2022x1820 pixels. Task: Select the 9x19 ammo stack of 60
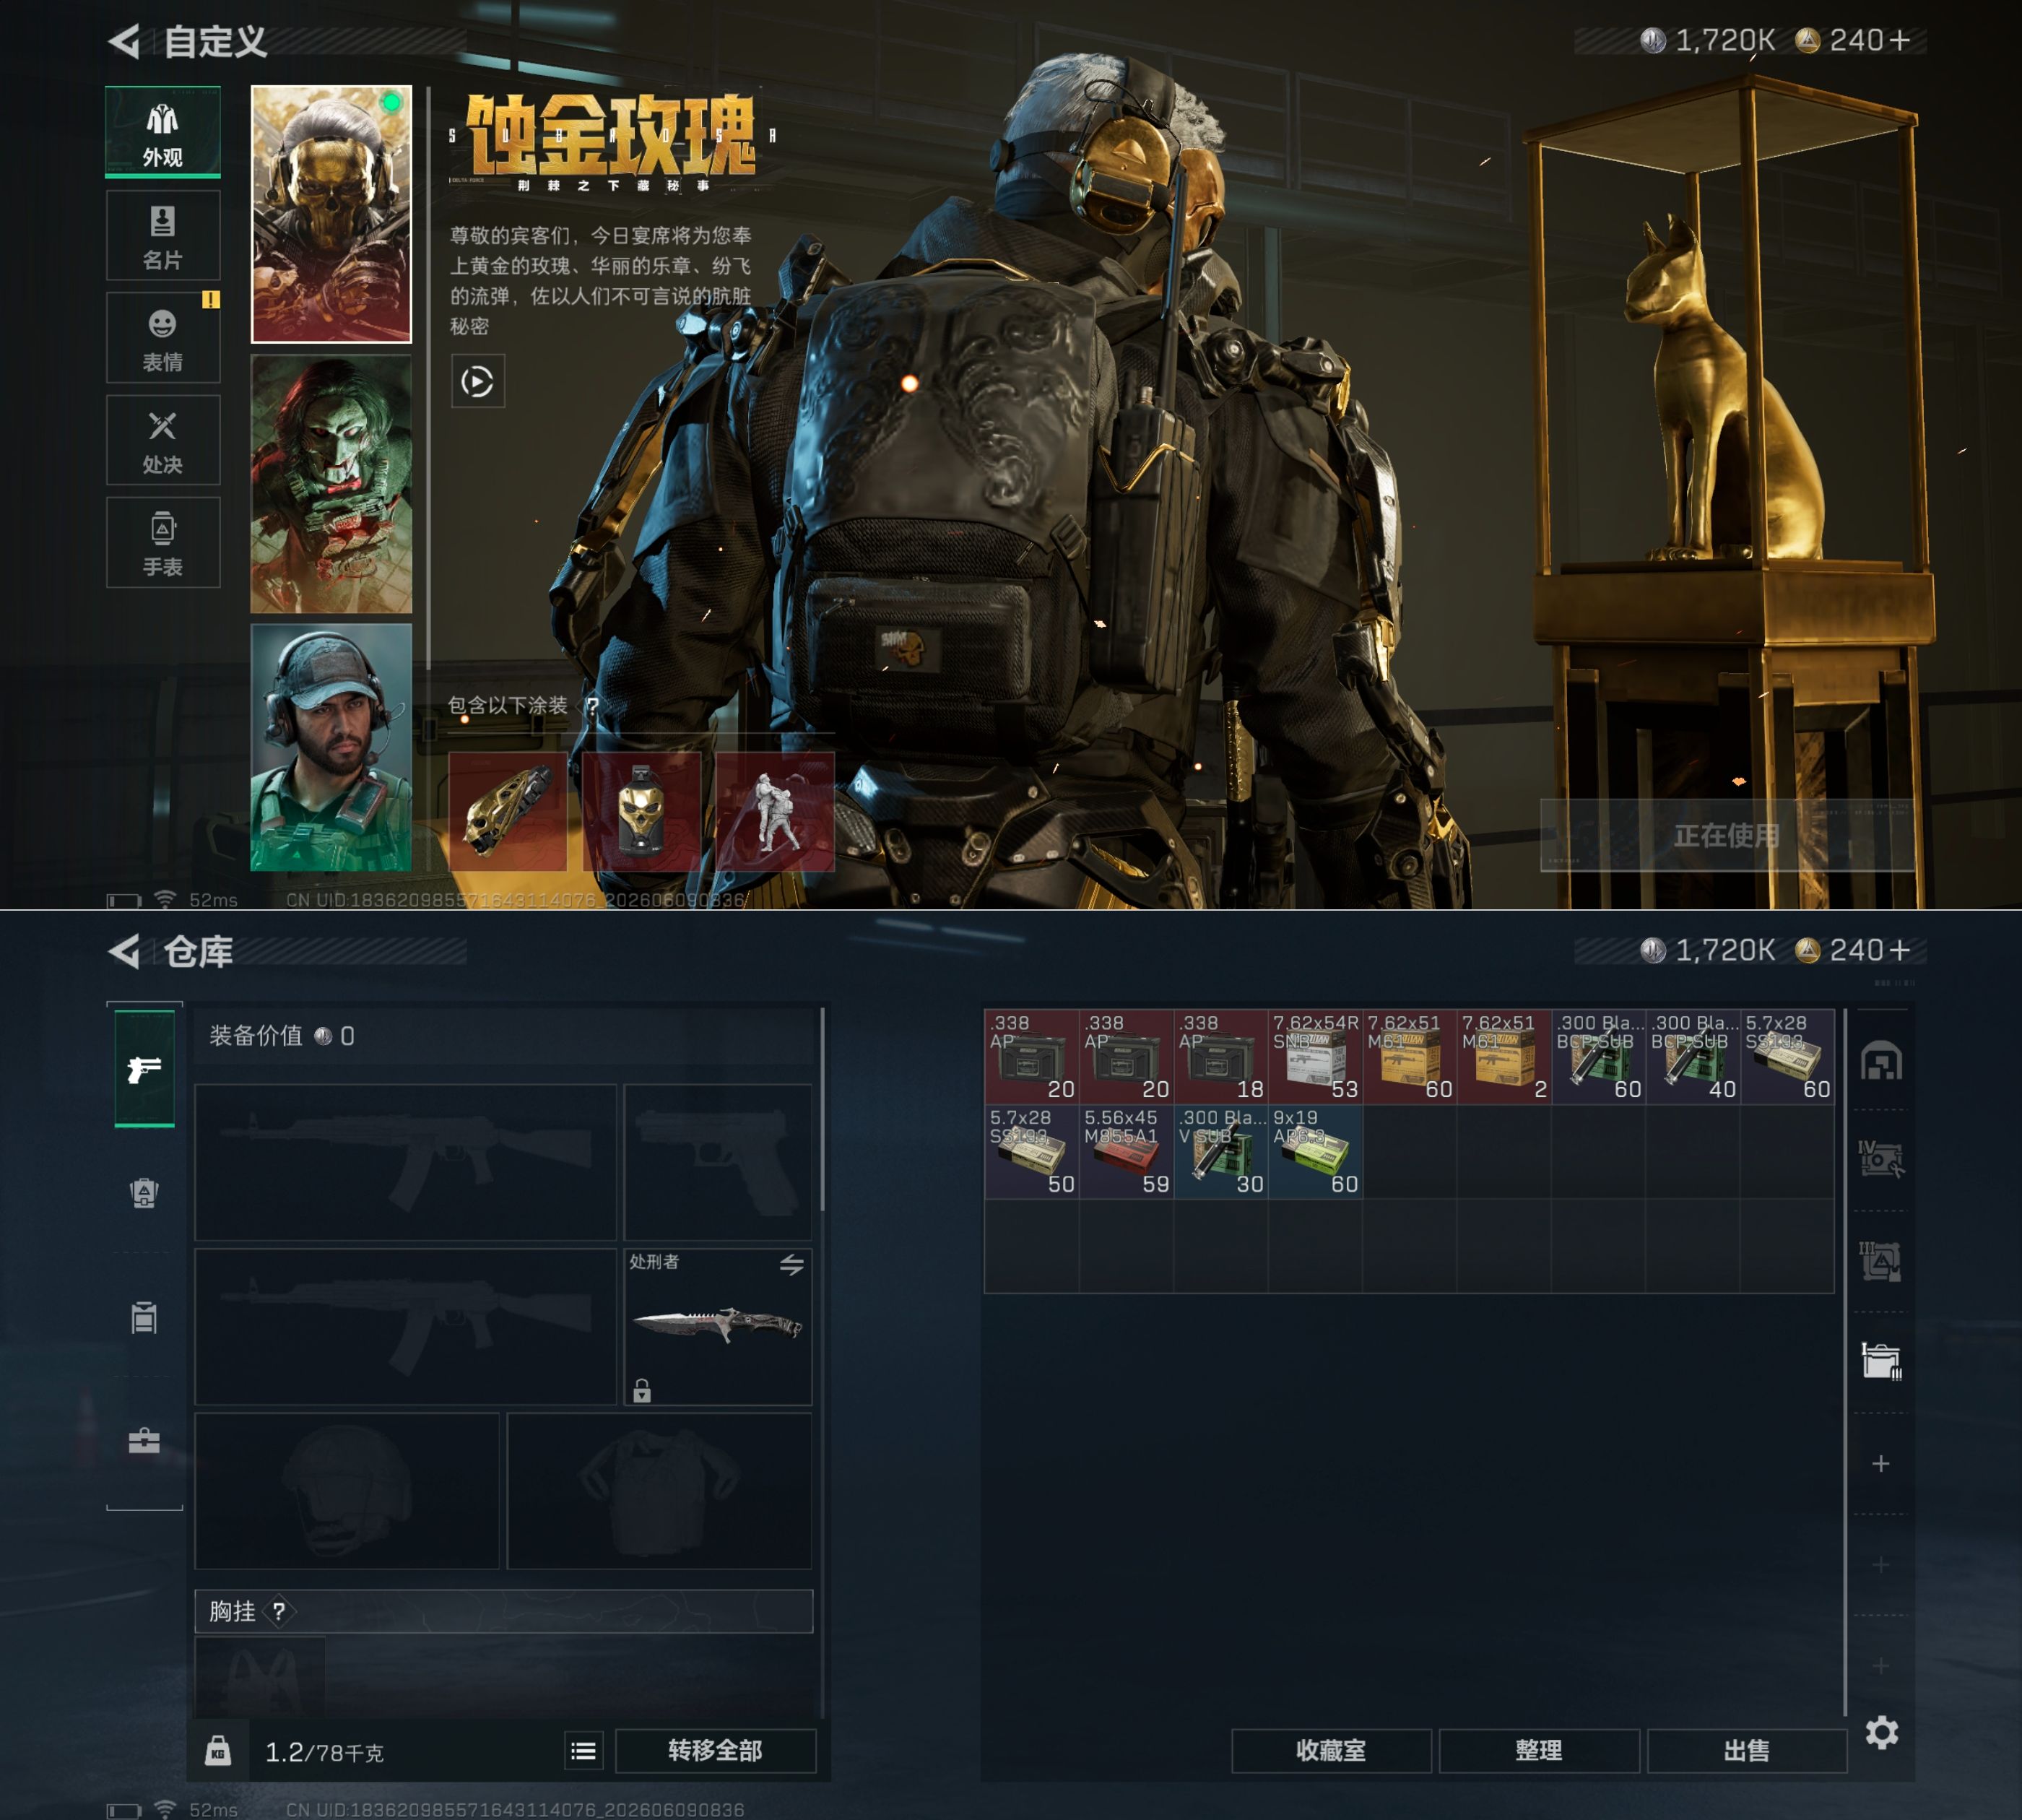pos(1316,1152)
